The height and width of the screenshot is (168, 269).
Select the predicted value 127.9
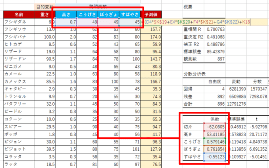tap(151, 149)
